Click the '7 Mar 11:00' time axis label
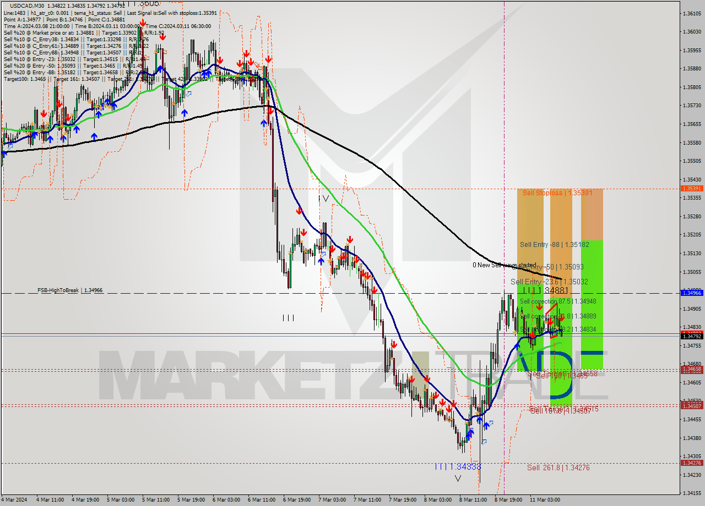 pyautogui.click(x=367, y=500)
